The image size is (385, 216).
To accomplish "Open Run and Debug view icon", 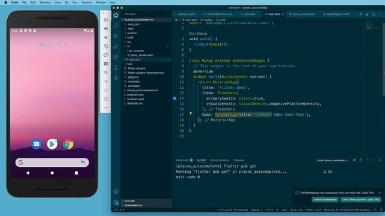I will (115, 47).
